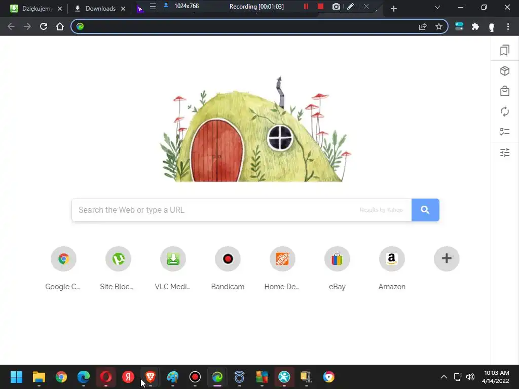Click inside the browser address bar

[250, 26]
